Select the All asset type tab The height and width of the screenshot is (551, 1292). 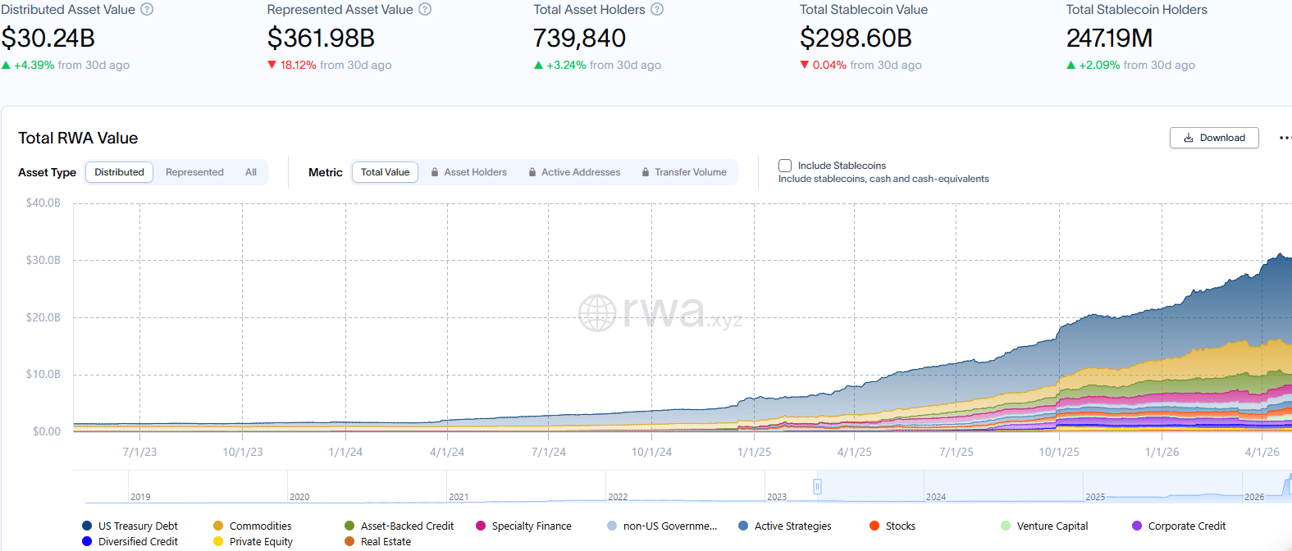(x=251, y=172)
